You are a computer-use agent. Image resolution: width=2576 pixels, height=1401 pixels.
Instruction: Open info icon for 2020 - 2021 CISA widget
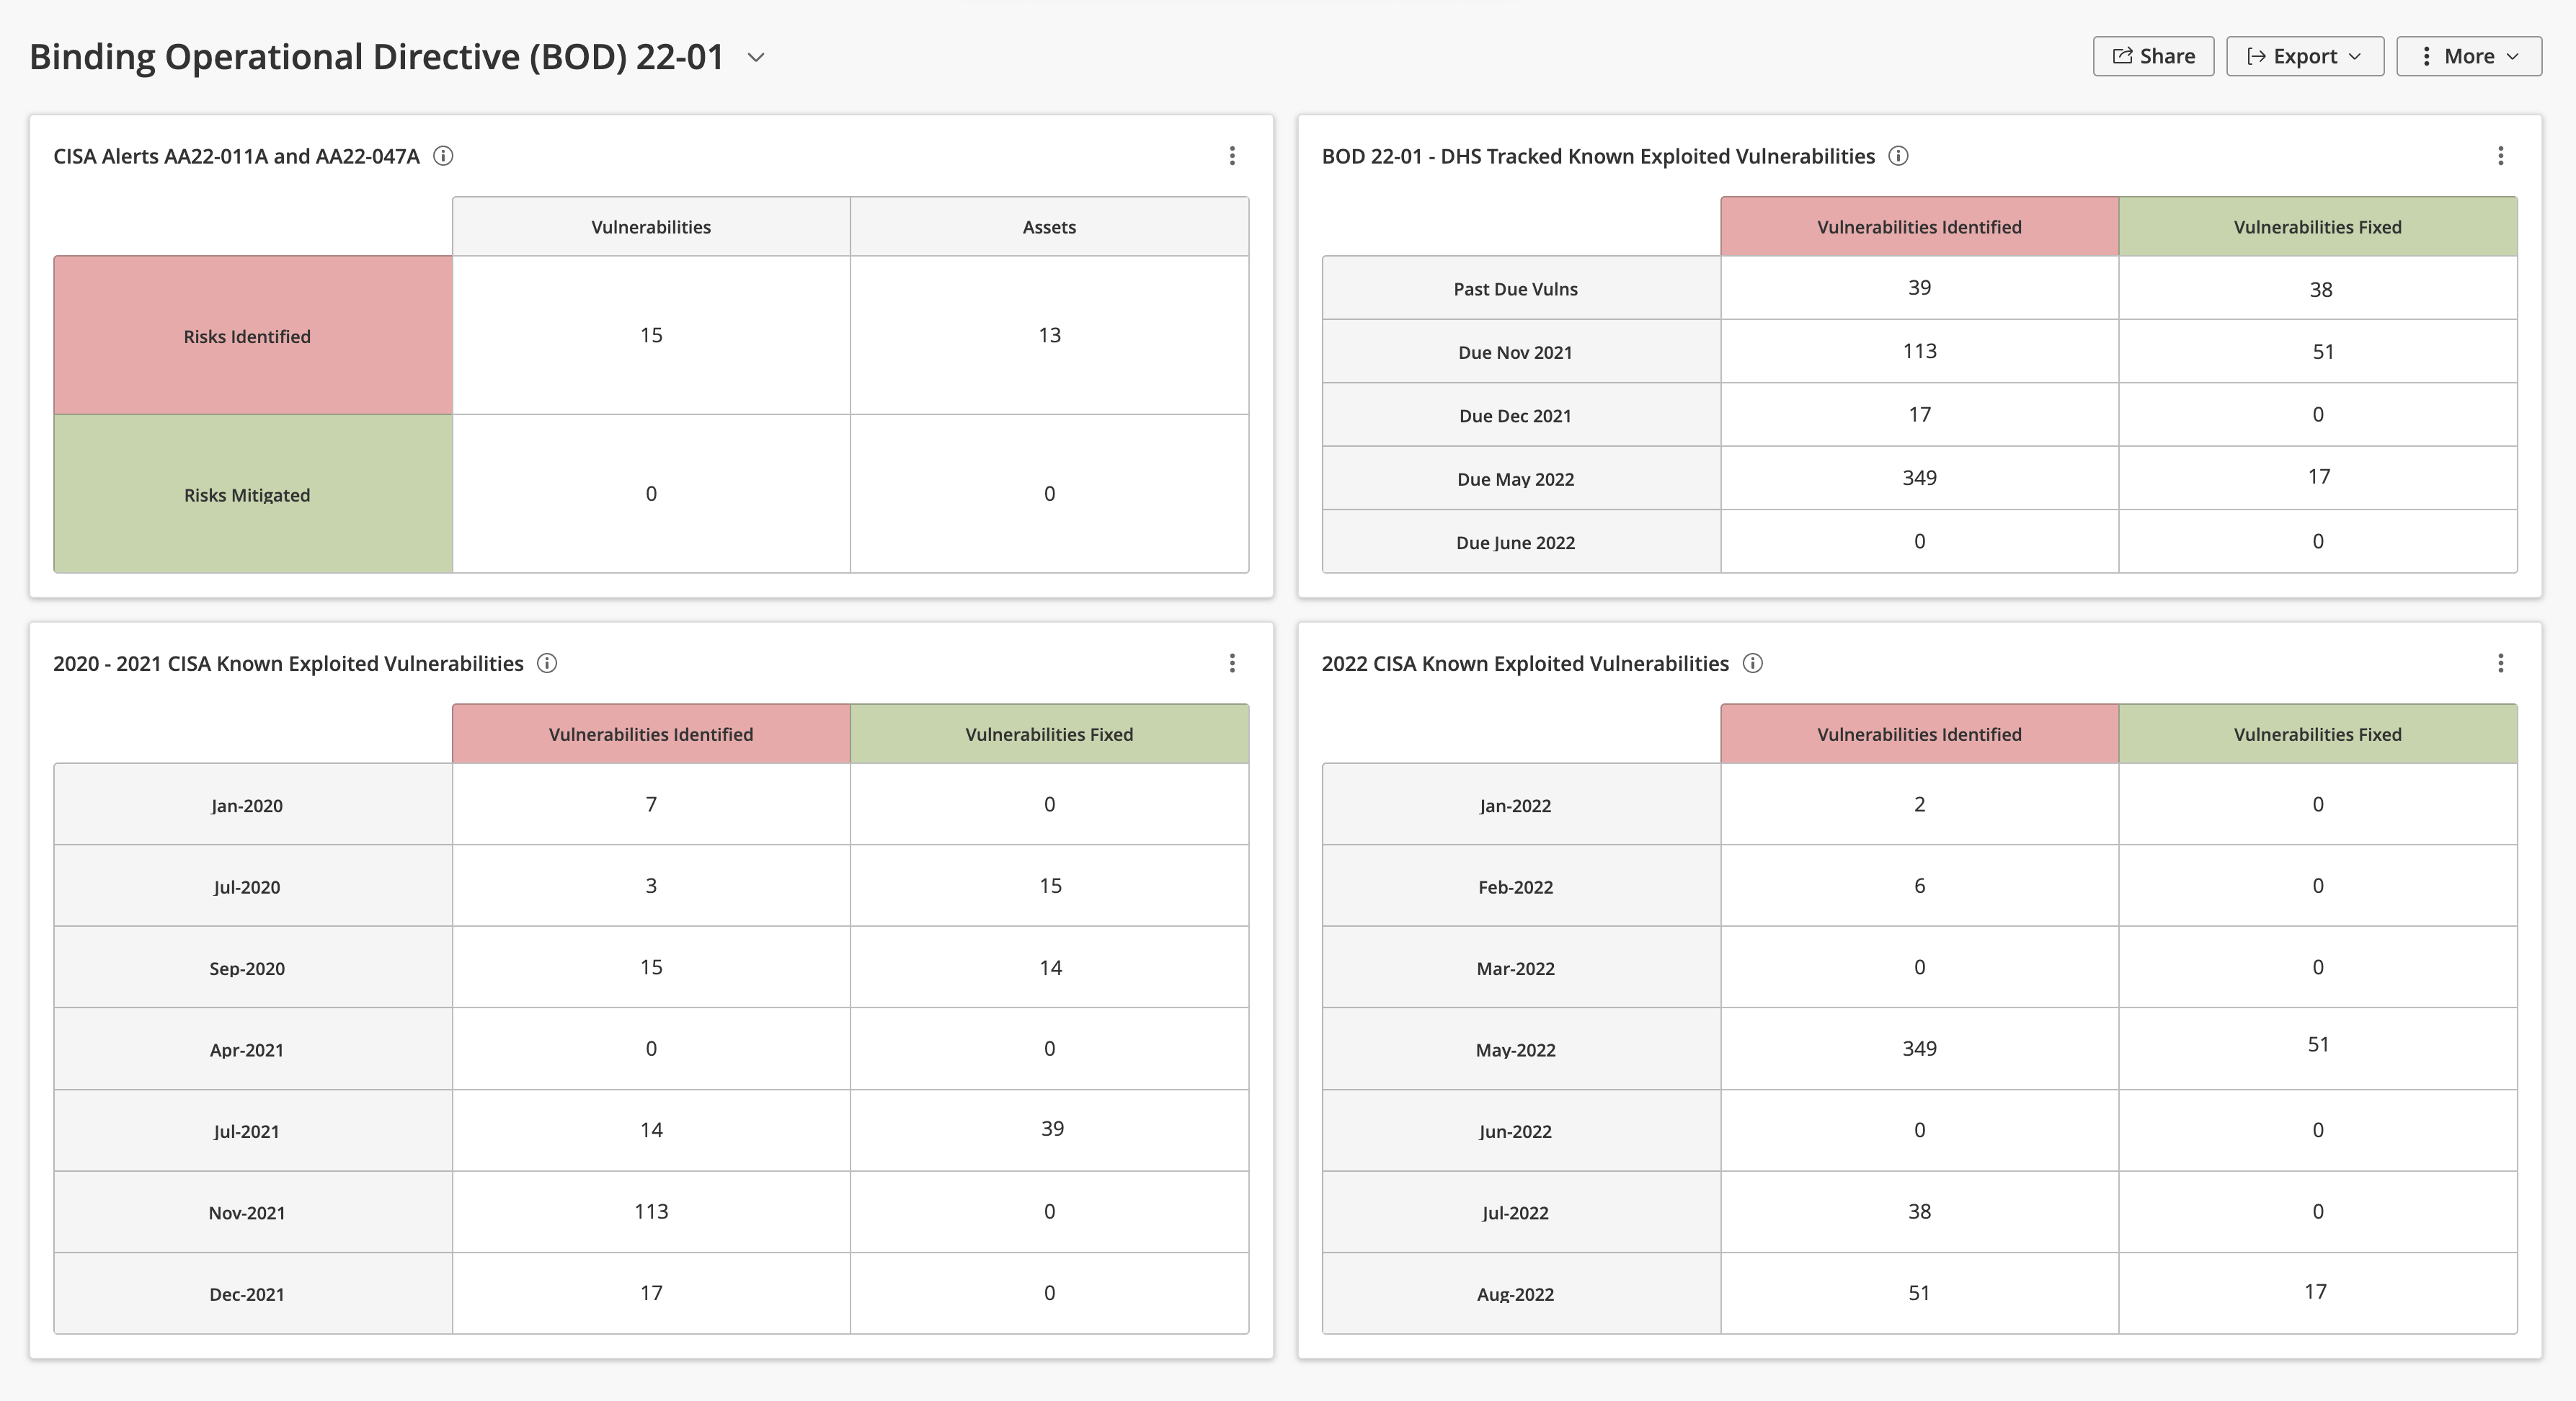tap(547, 663)
